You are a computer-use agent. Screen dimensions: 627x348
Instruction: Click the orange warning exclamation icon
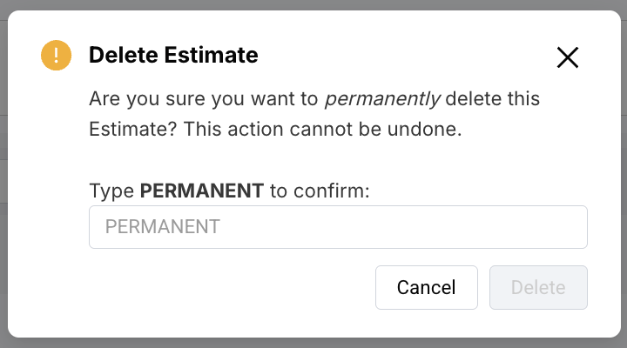[56, 57]
